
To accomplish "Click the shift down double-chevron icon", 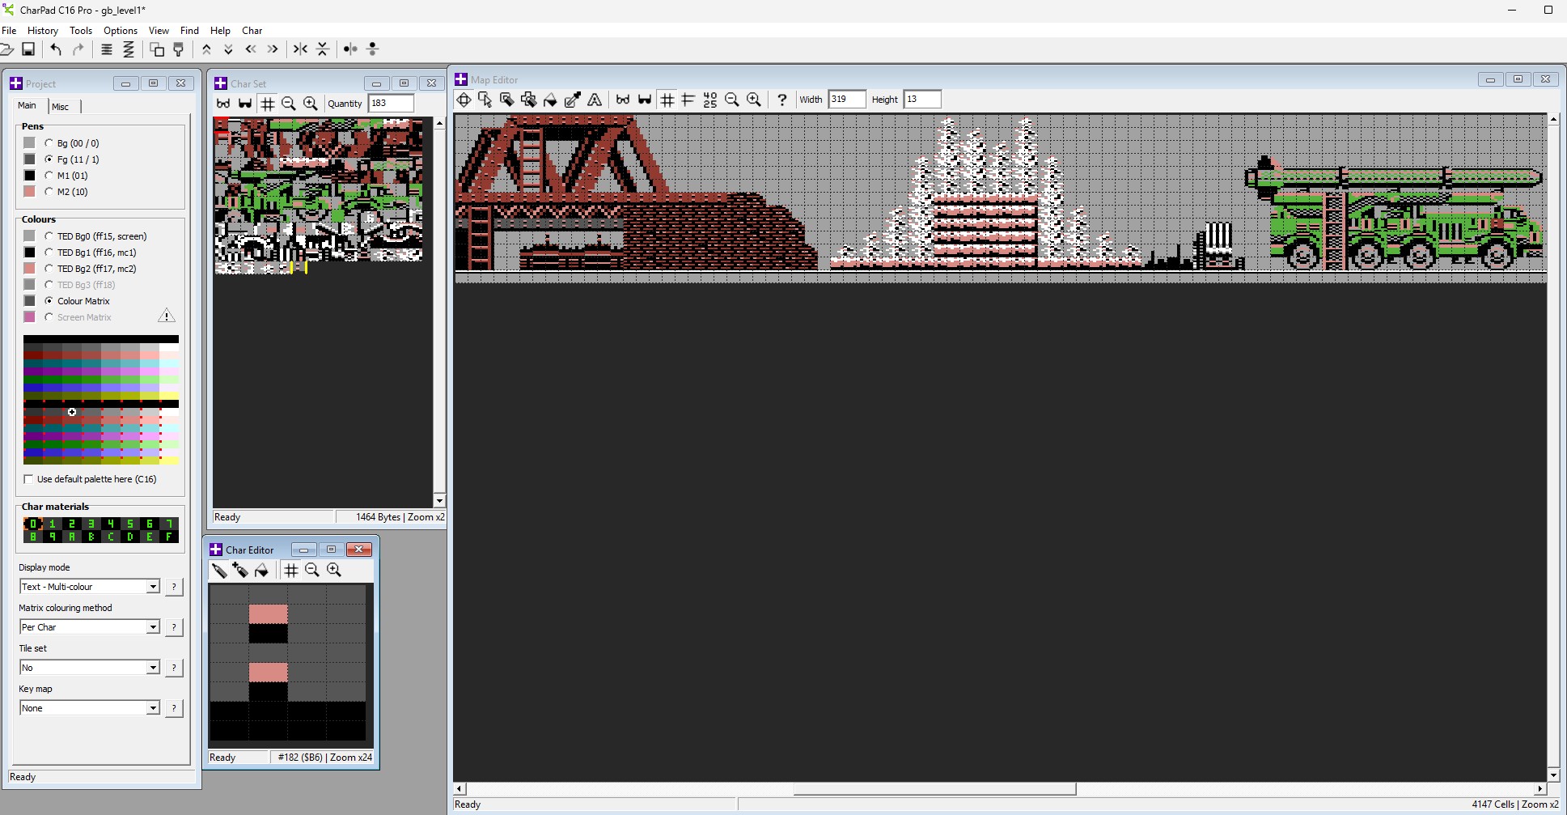I will [x=228, y=49].
